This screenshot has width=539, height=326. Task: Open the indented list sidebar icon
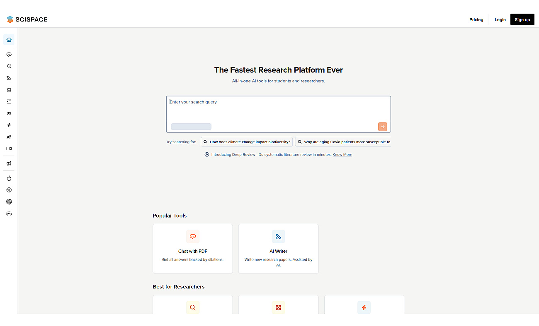click(x=9, y=101)
